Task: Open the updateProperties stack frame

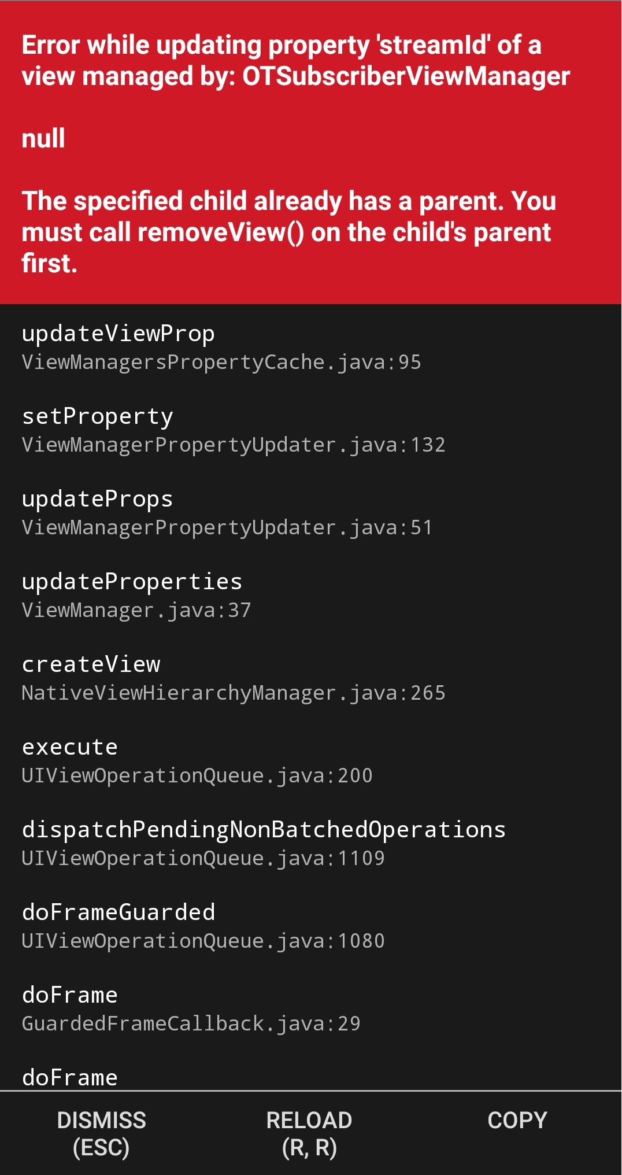Action: click(132, 581)
